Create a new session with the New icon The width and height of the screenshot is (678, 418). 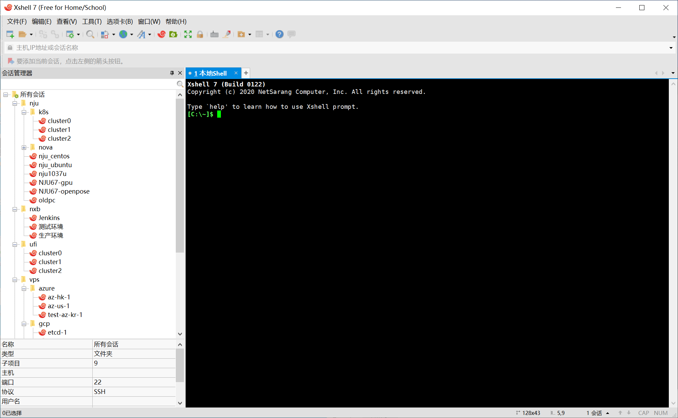[10, 34]
